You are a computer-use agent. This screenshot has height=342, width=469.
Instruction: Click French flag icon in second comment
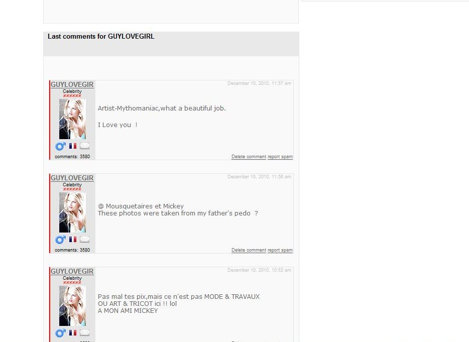pos(73,239)
